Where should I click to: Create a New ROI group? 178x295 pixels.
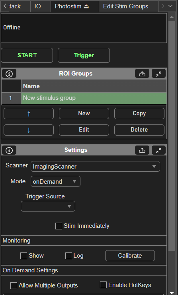coord(84,113)
